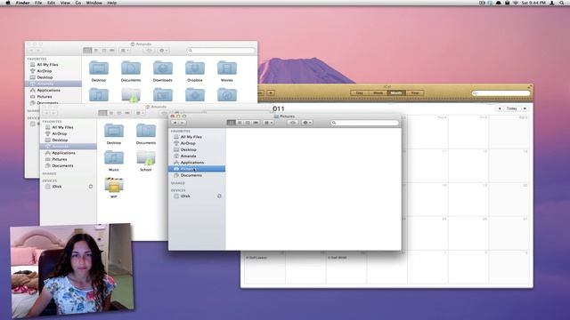Open the View menu
Screen dimensions: 570x320
[x=65, y=3]
